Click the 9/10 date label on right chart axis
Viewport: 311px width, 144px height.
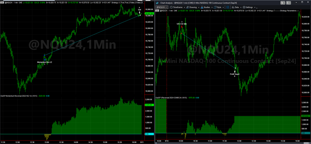coord(167,141)
